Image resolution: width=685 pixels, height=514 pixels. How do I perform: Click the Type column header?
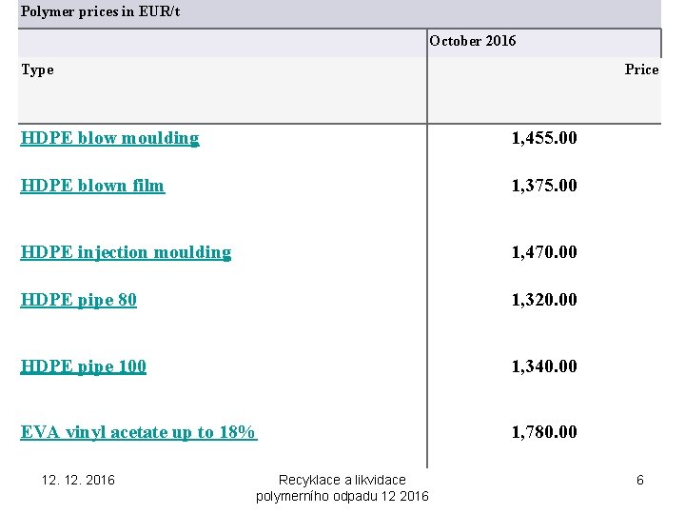37,69
